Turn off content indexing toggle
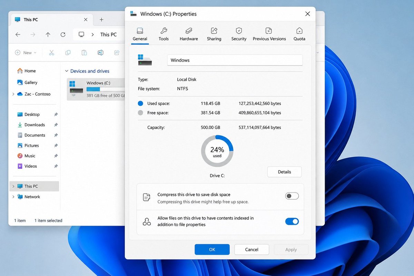The width and height of the screenshot is (414, 276). coord(292,221)
